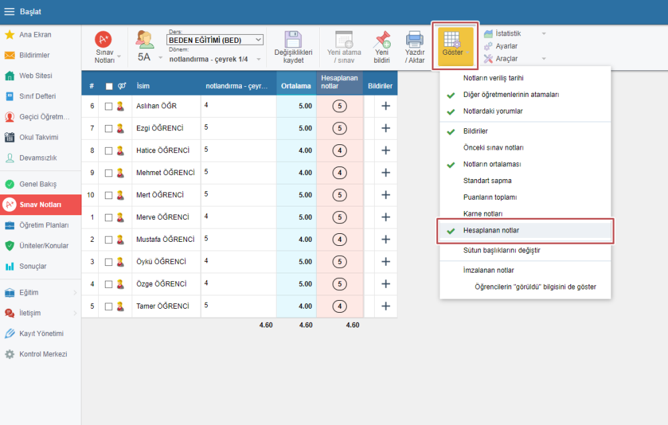Tick the checkbox for Ezgi ÖĞRENCİ
668x425 pixels.
[109, 128]
